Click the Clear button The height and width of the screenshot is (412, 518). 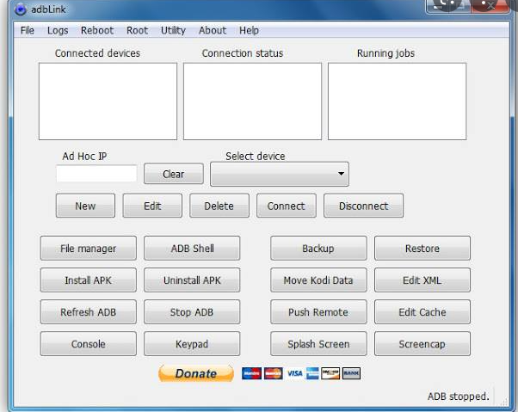pyautogui.click(x=174, y=174)
